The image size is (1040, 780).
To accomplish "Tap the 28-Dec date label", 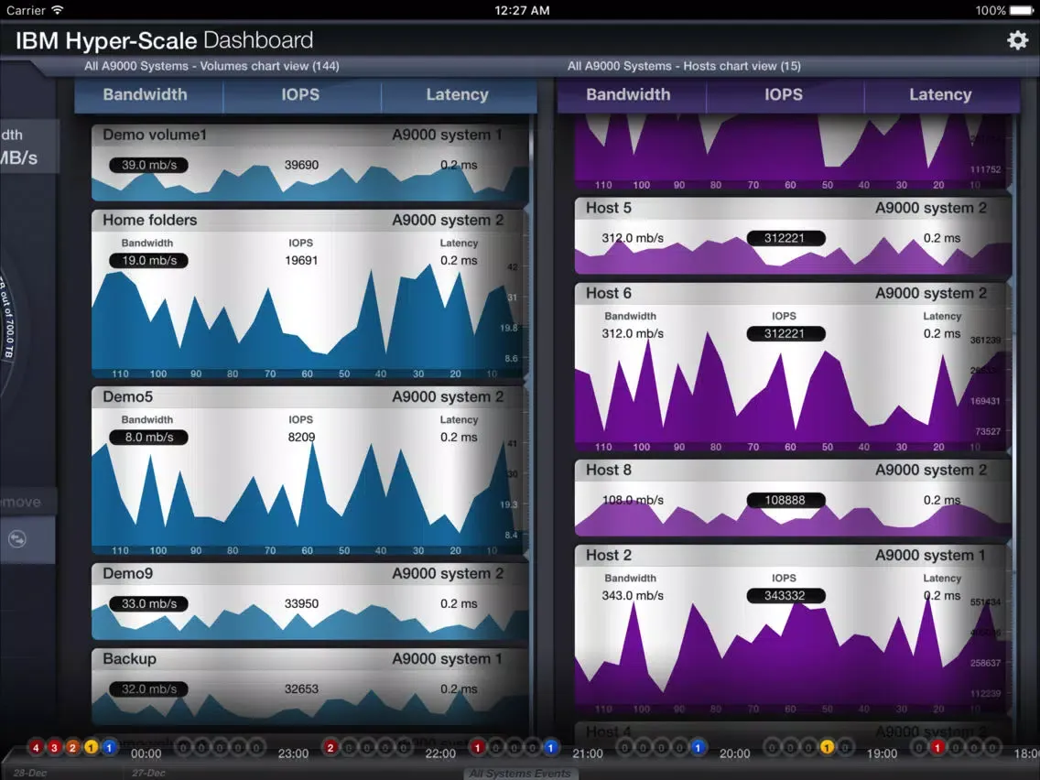I will coord(30,773).
